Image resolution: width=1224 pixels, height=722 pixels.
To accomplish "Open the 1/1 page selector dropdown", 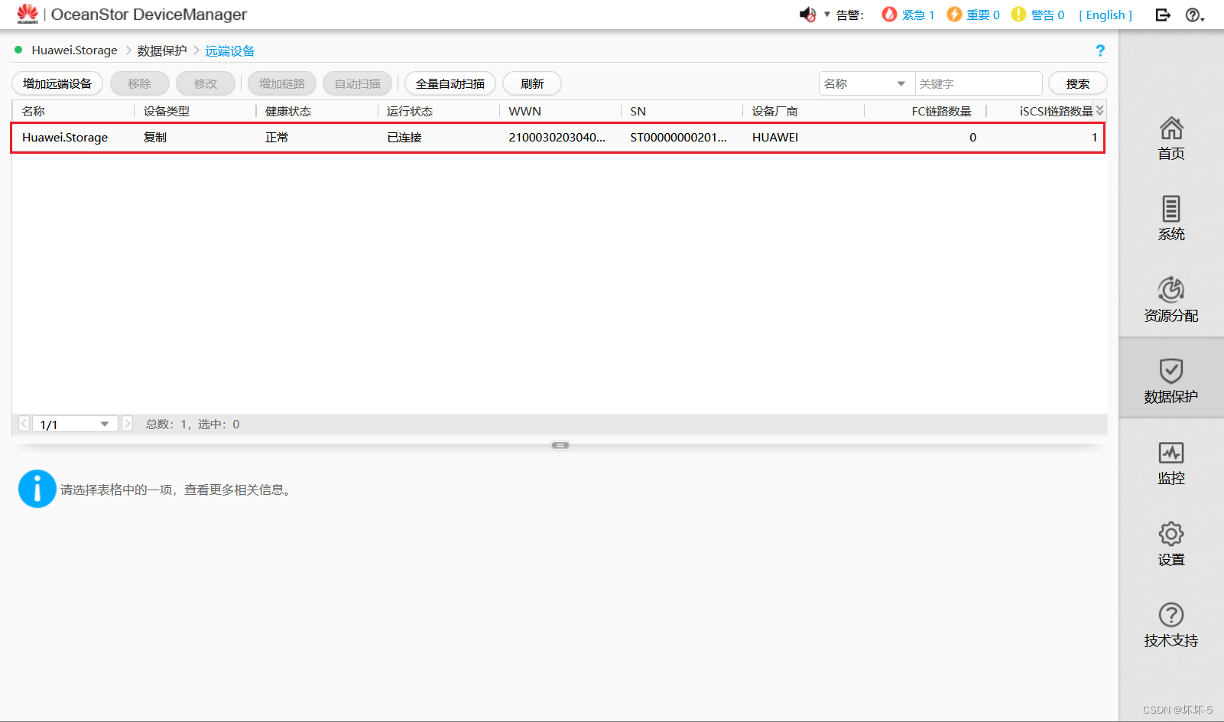I will click(x=76, y=424).
